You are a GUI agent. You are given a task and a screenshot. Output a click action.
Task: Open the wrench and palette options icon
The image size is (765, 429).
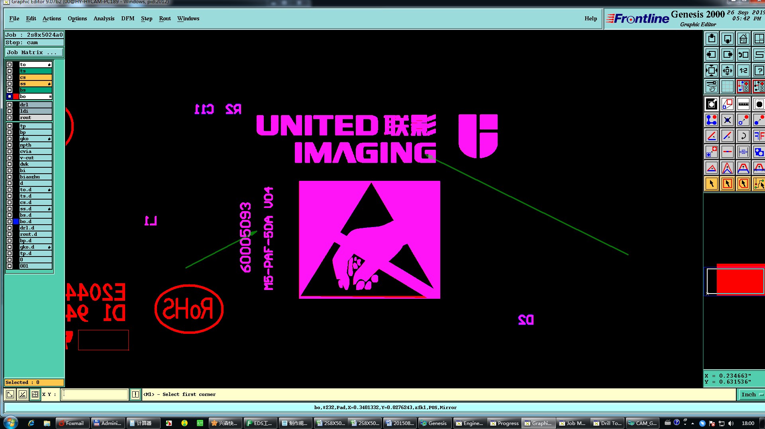711,86
